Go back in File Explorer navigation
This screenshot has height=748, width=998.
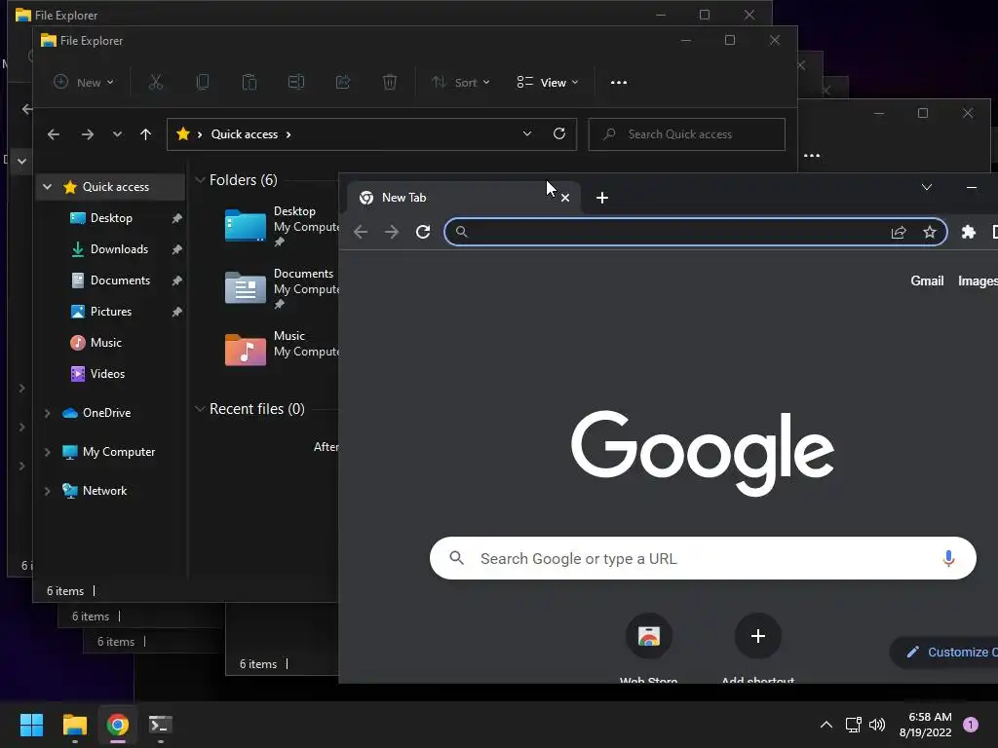click(x=54, y=134)
